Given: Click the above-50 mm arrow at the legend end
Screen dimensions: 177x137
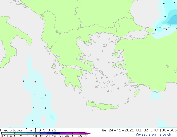Looking at the screenshot, I should point(88,133).
